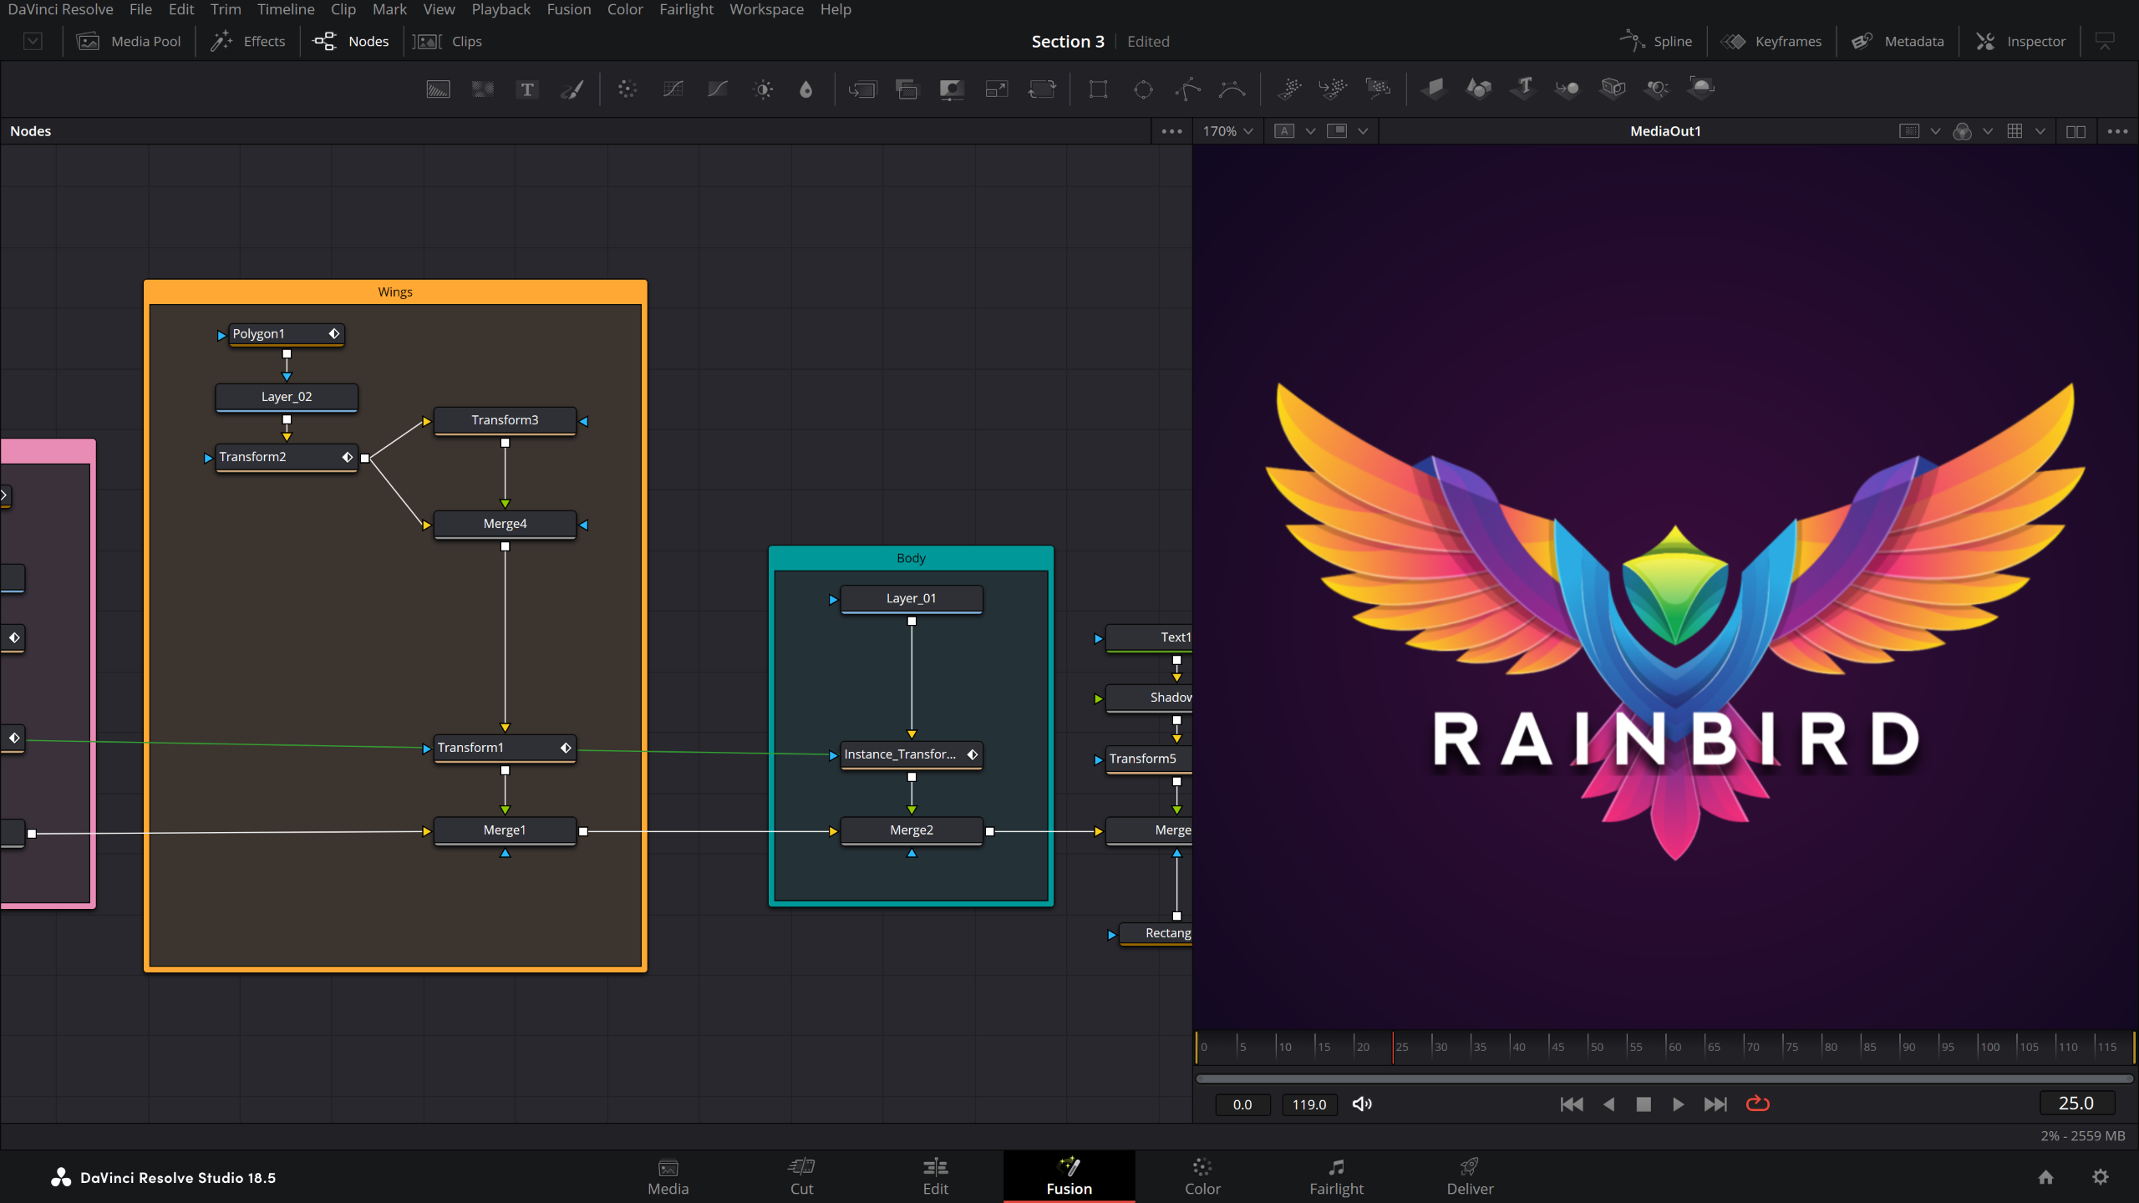2139x1203 pixels.
Task: Open the 170% viewer zoom dropdown
Action: pyautogui.click(x=1228, y=131)
